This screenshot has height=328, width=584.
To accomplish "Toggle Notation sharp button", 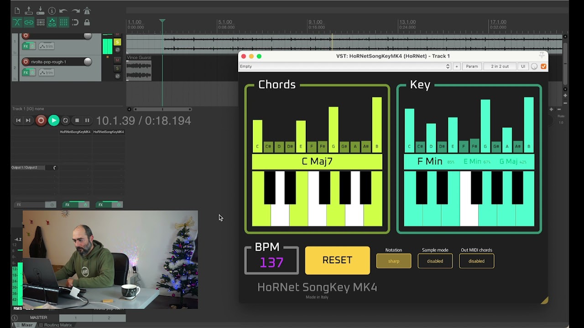I will point(394,261).
